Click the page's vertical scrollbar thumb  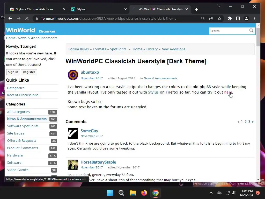tap(258, 37)
